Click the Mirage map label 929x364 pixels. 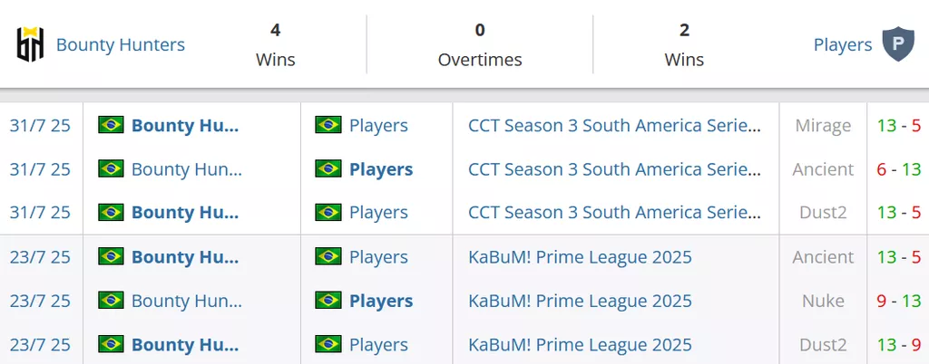pos(823,125)
